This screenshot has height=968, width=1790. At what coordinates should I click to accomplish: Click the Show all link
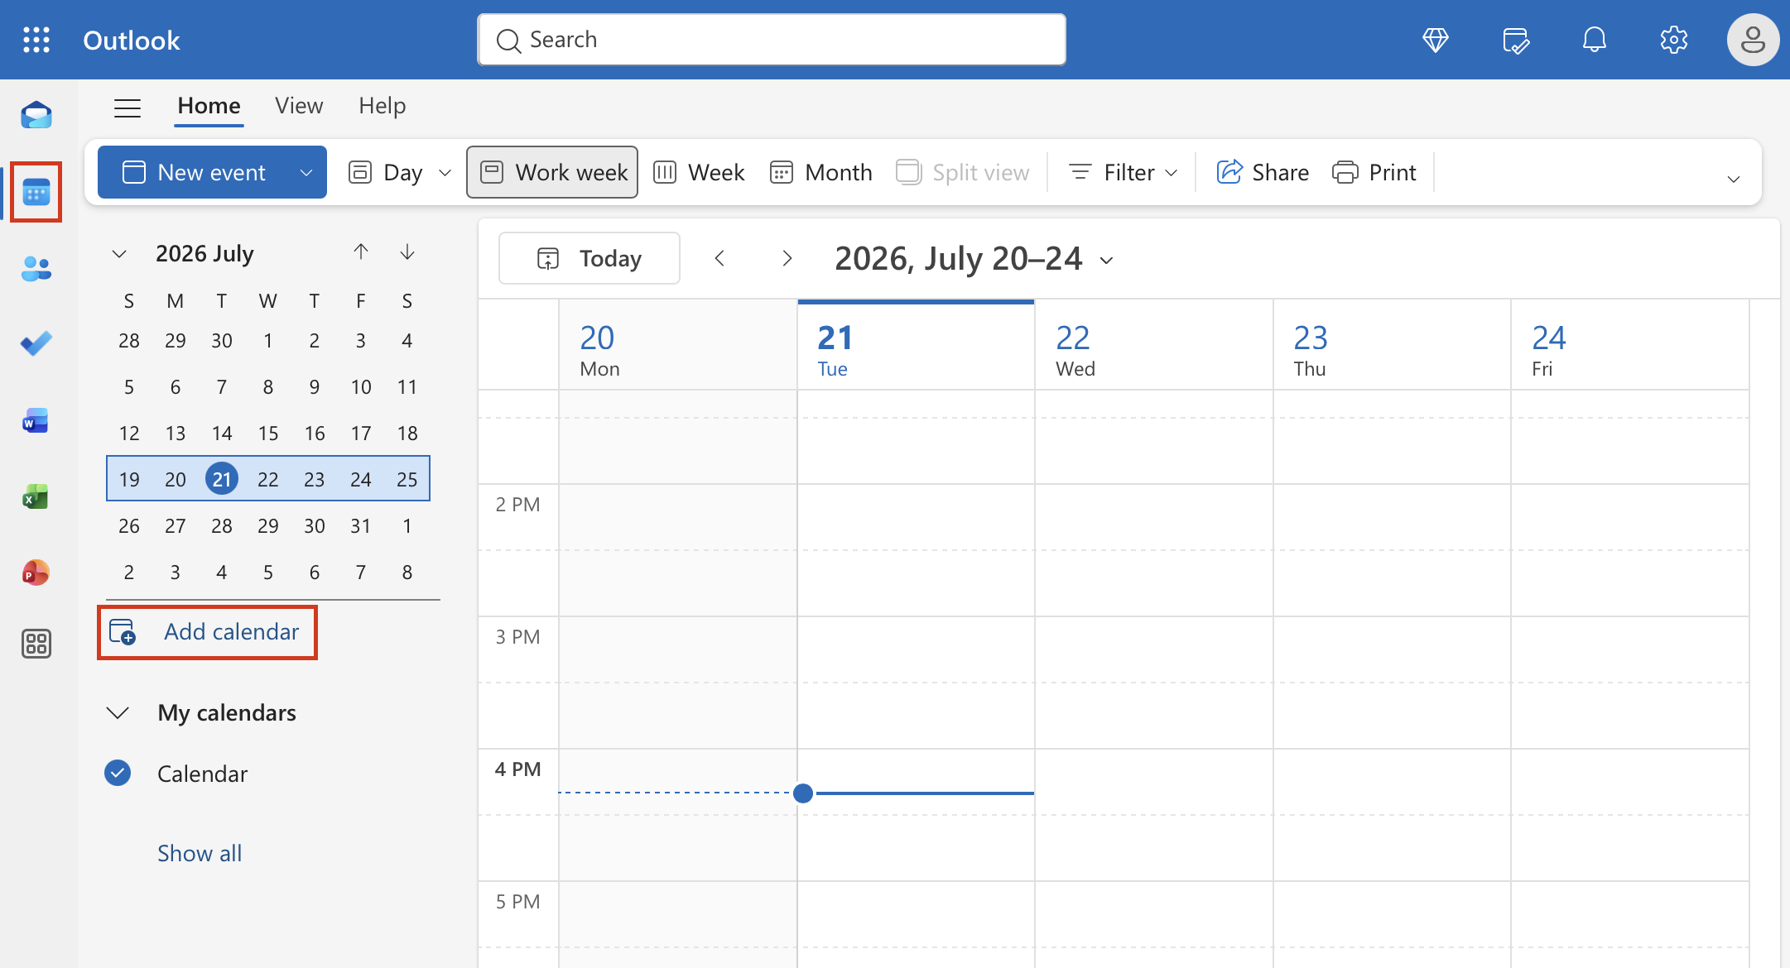click(x=200, y=853)
